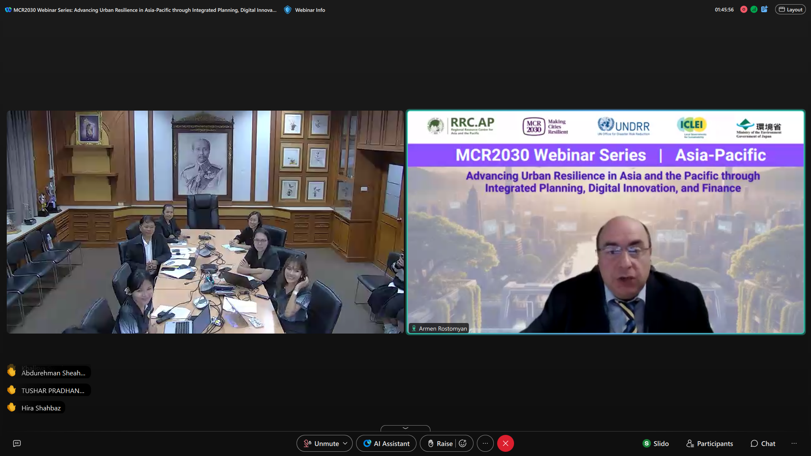Collapse the controls bar with chevron tab
811x456 pixels.
[x=405, y=428]
